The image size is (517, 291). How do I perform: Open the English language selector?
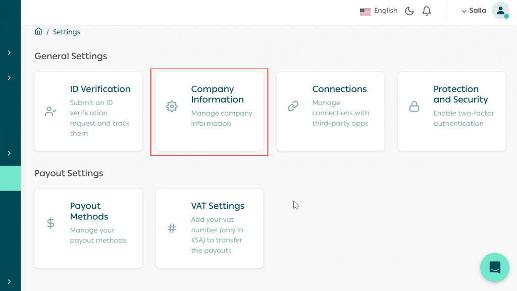coord(379,11)
